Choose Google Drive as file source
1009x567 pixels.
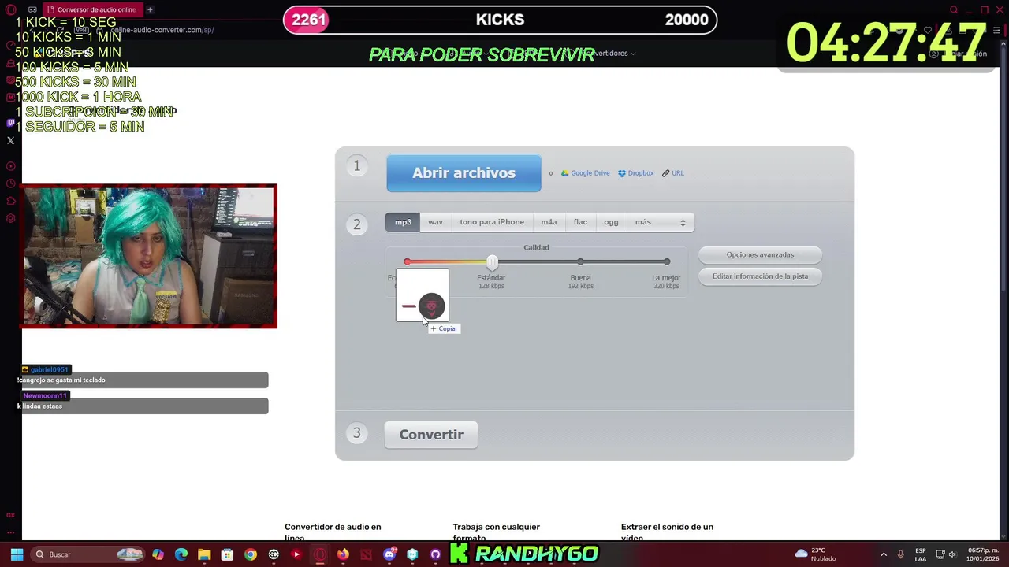585,173
